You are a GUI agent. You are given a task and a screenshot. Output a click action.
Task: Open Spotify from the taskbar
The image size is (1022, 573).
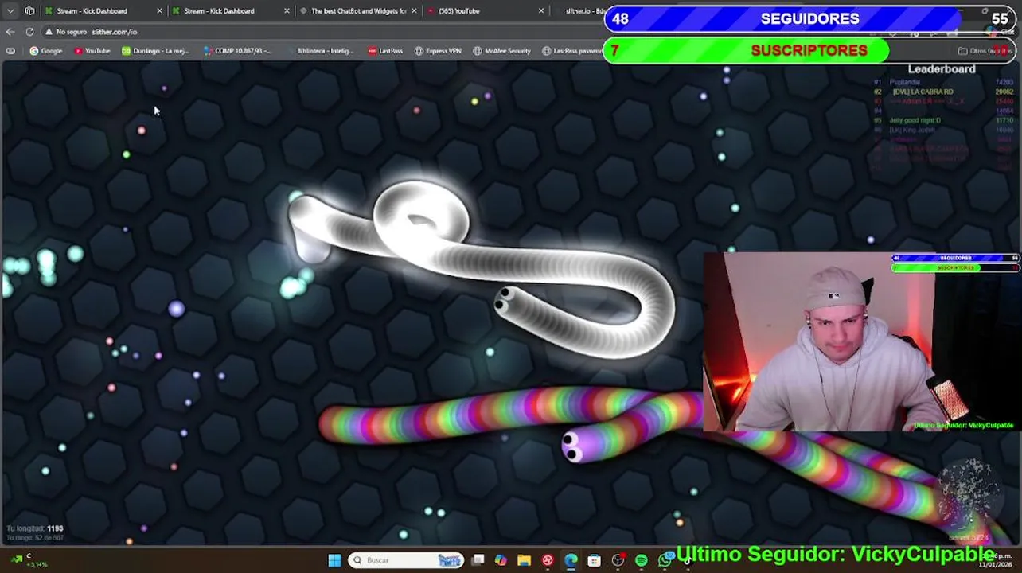pyautogui.click(x=641, y=561)
